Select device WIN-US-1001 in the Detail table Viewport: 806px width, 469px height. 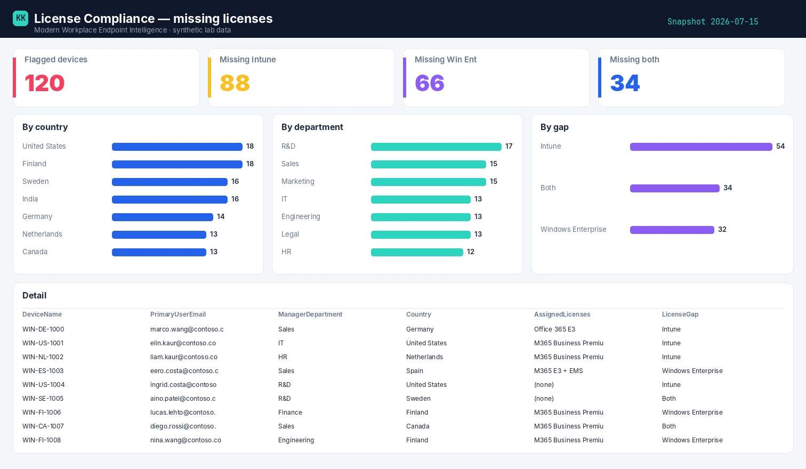click(x=43, y=343)
